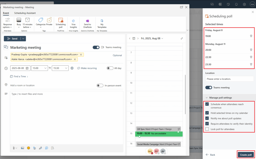The height and width of the screenshot is (159, 256).
Task: Switch to the Scheduling Assistant tab
Action: pyautogui.click(x=25, y=13)
